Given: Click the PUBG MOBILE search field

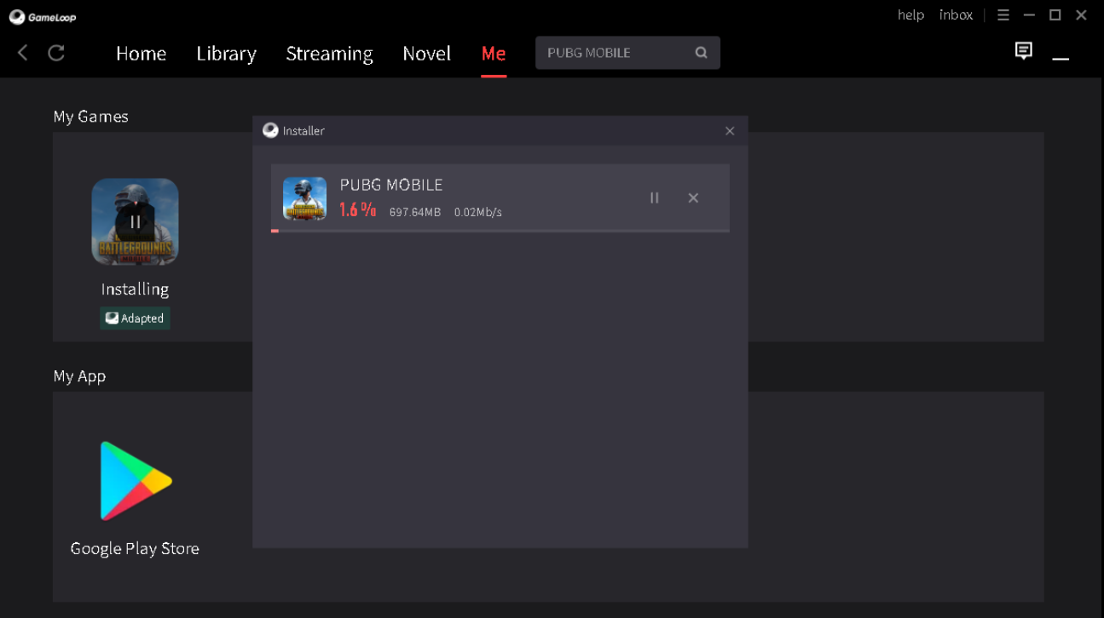Looking at the screenshot, I should point(627,53).
